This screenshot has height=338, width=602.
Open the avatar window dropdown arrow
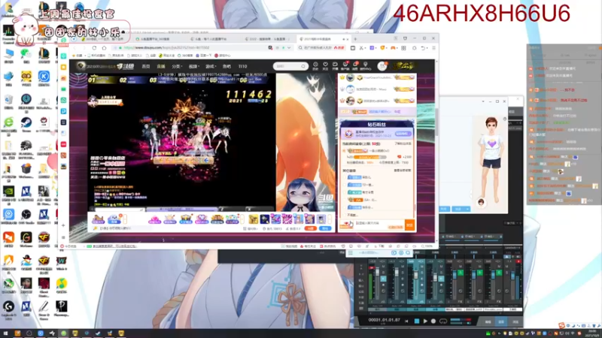[483, 101]
